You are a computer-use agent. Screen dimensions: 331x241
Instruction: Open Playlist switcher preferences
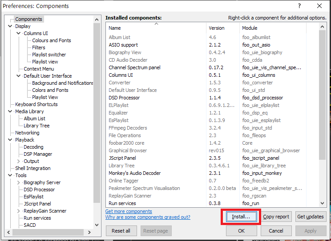pyautogui.click(x=49, y=55)
